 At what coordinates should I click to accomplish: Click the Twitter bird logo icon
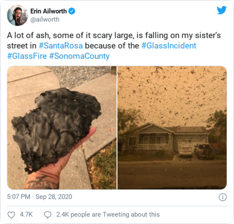tap(222, 10)
